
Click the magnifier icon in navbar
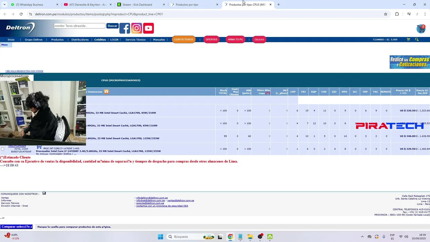pos(417,39)
